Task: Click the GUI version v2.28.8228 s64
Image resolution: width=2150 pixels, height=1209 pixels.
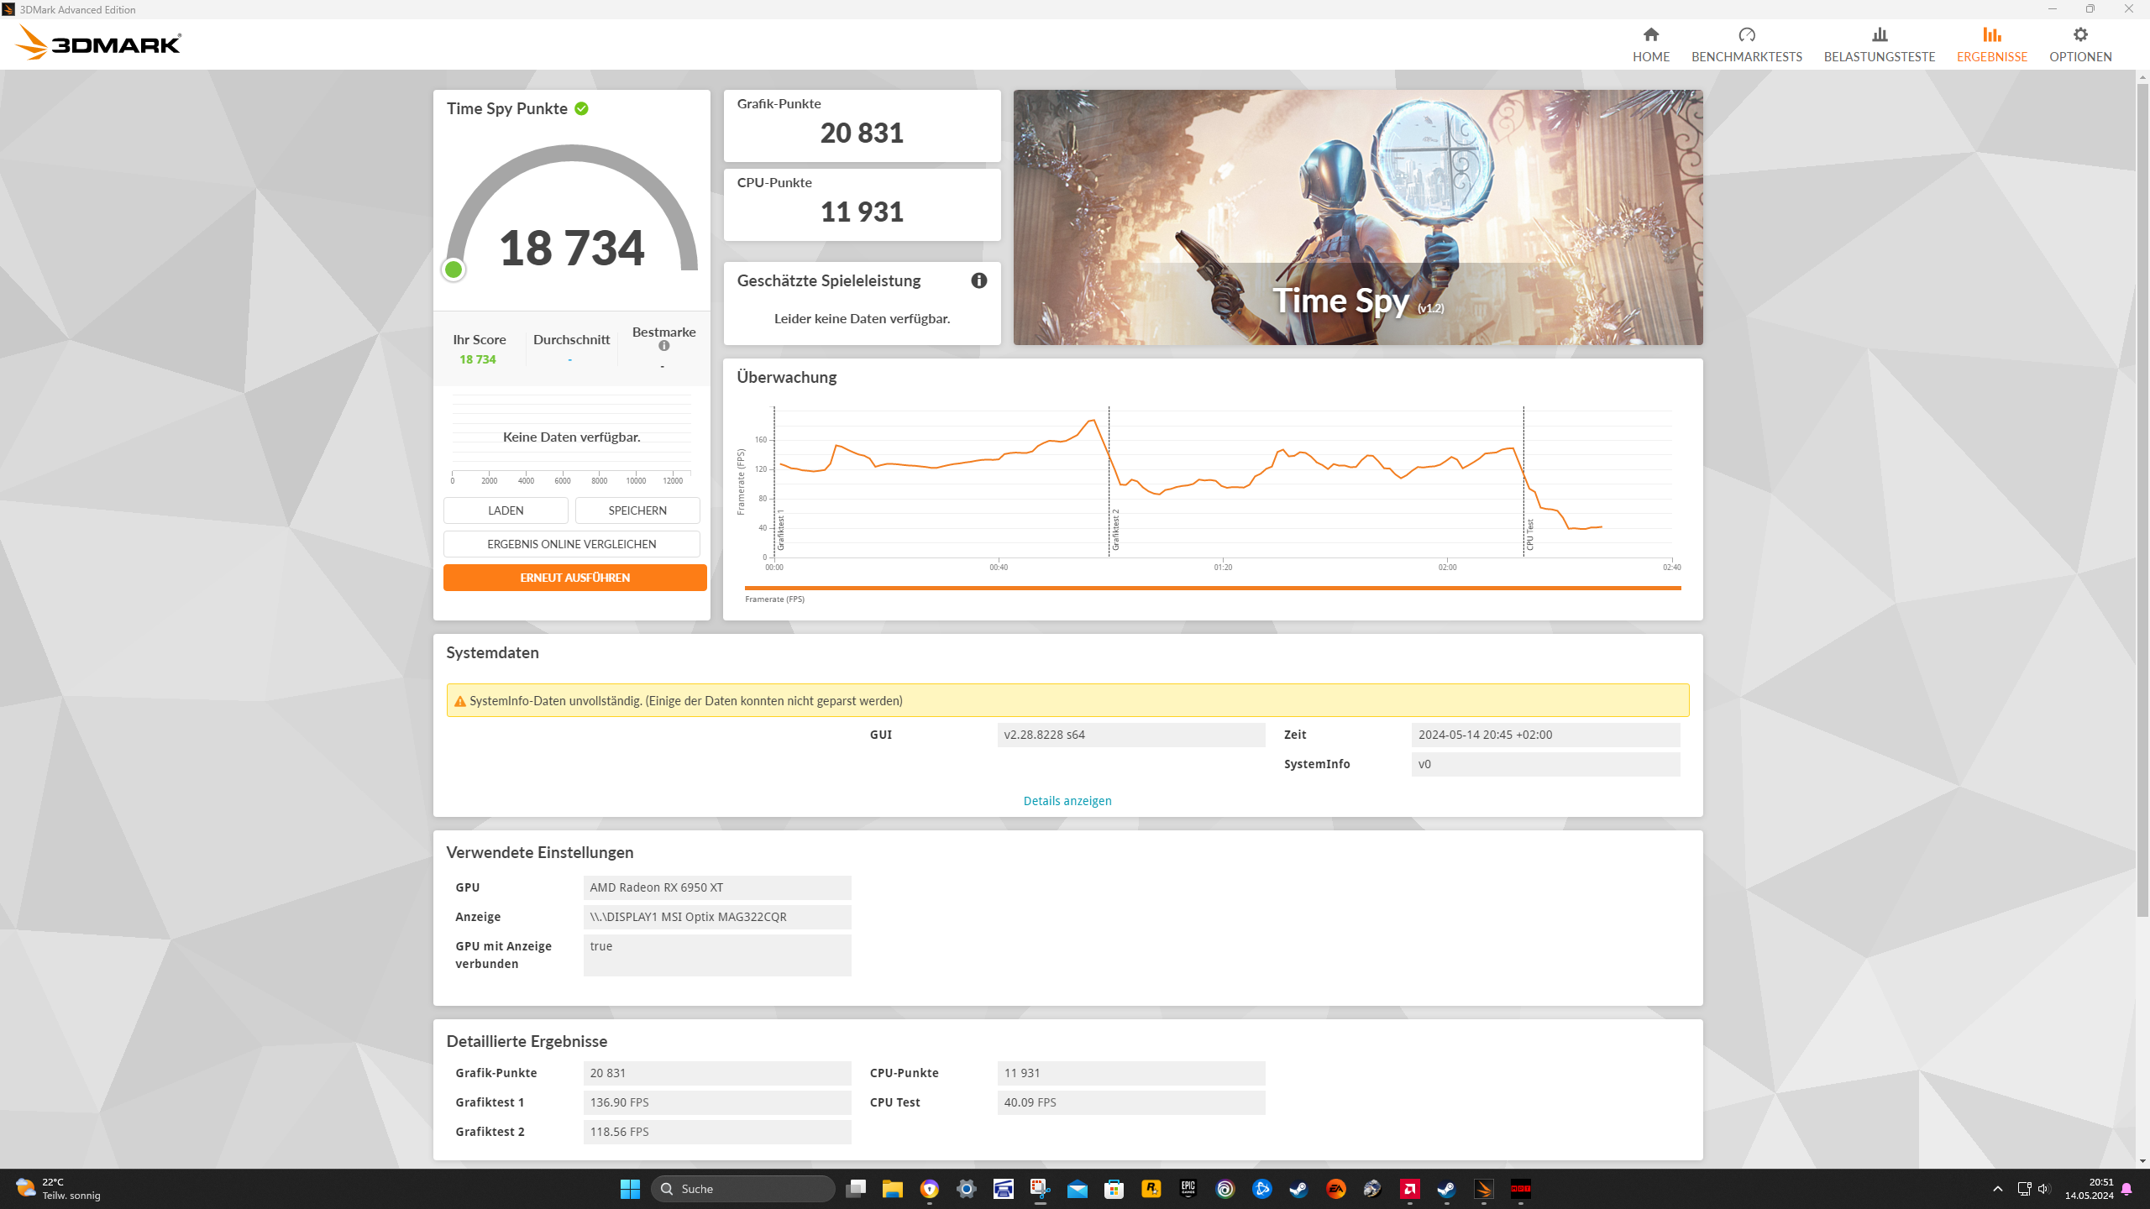Action: [x=1131, y=735]
